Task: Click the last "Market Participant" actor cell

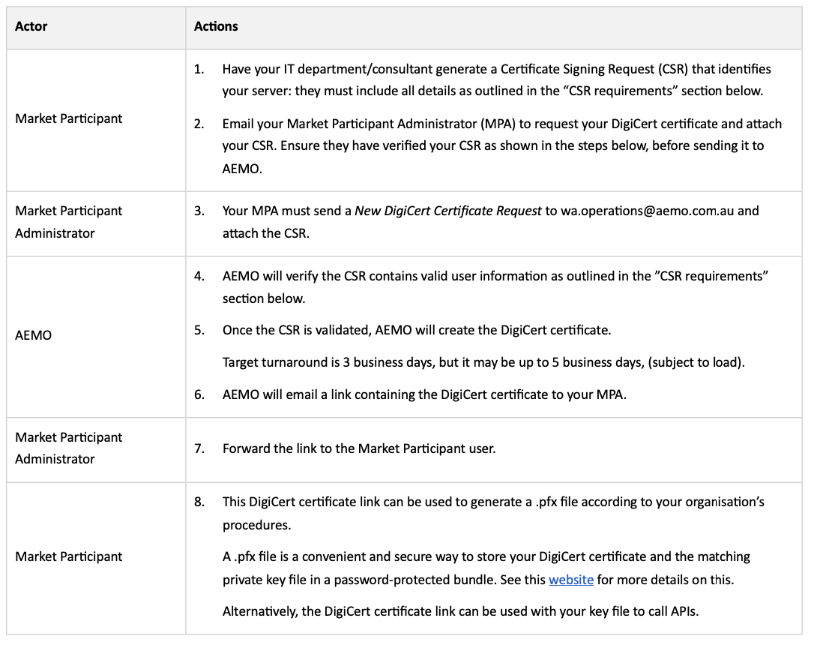Action: (69, 556)
